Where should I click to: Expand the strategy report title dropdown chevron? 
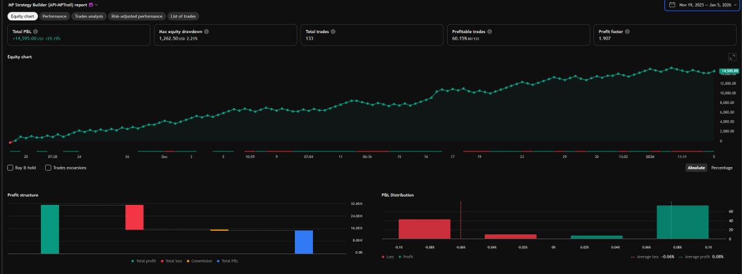[x=97, y=4]
